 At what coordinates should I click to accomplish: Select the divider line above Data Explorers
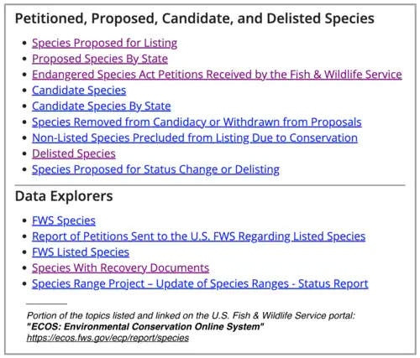coord(210,185)
